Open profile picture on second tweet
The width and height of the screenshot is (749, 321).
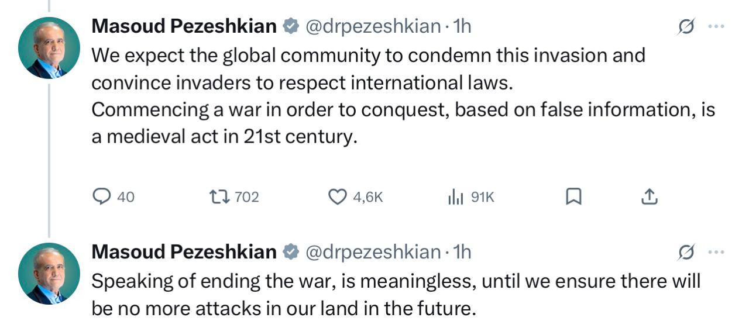(x=49, y=274)
